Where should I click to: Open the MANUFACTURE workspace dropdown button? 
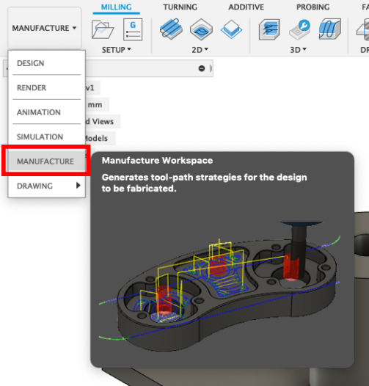tap(45, 28)
